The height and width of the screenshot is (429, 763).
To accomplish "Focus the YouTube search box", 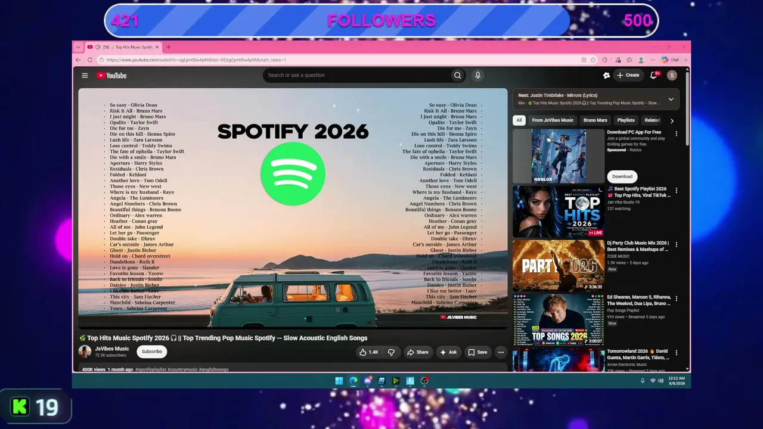I will click(x=356, y=75).
